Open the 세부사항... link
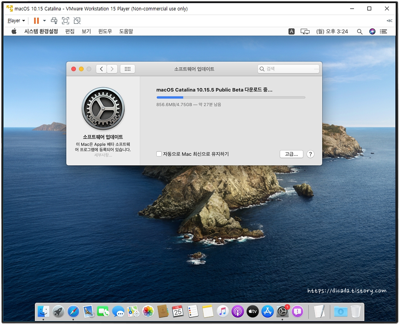Viewport: 400px width, 325px height. click(x=103, y=155)
